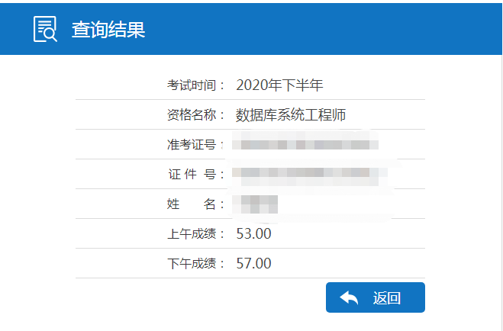Click the 资格名称 label

point(192,114)
